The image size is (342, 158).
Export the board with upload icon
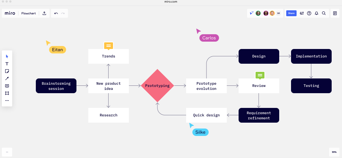pos(44,13)
